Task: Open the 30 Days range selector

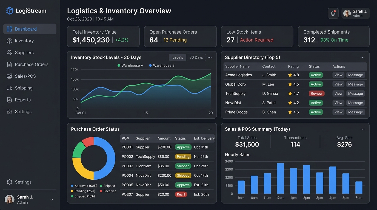Action: click(196, 57)
